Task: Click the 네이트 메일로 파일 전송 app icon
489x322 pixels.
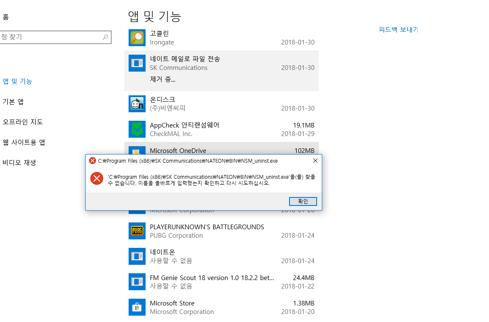Action: pos(137,63)
